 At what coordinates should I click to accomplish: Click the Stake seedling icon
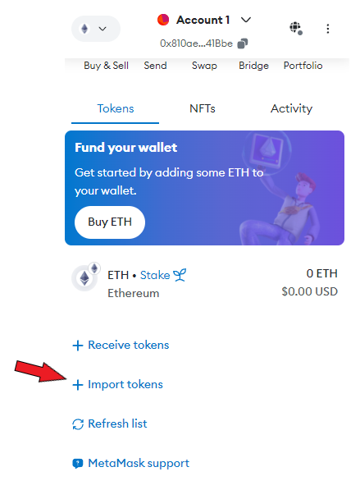tap(180, 275)
